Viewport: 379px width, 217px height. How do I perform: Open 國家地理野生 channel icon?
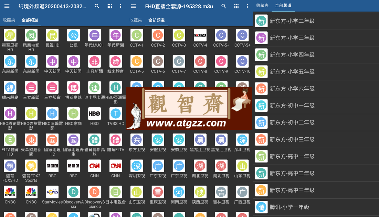[73, 140]
